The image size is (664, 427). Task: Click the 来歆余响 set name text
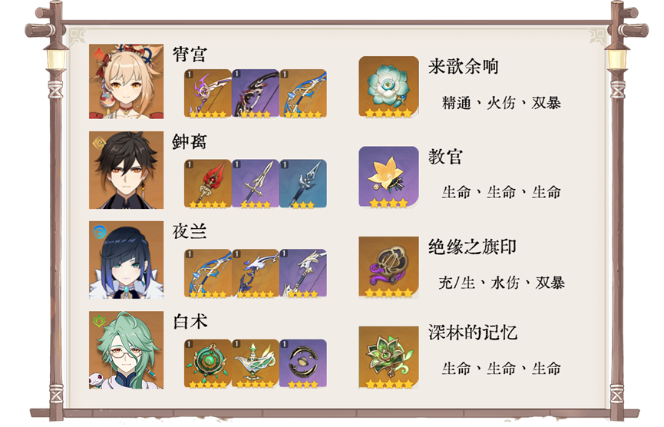click(464, 67)
